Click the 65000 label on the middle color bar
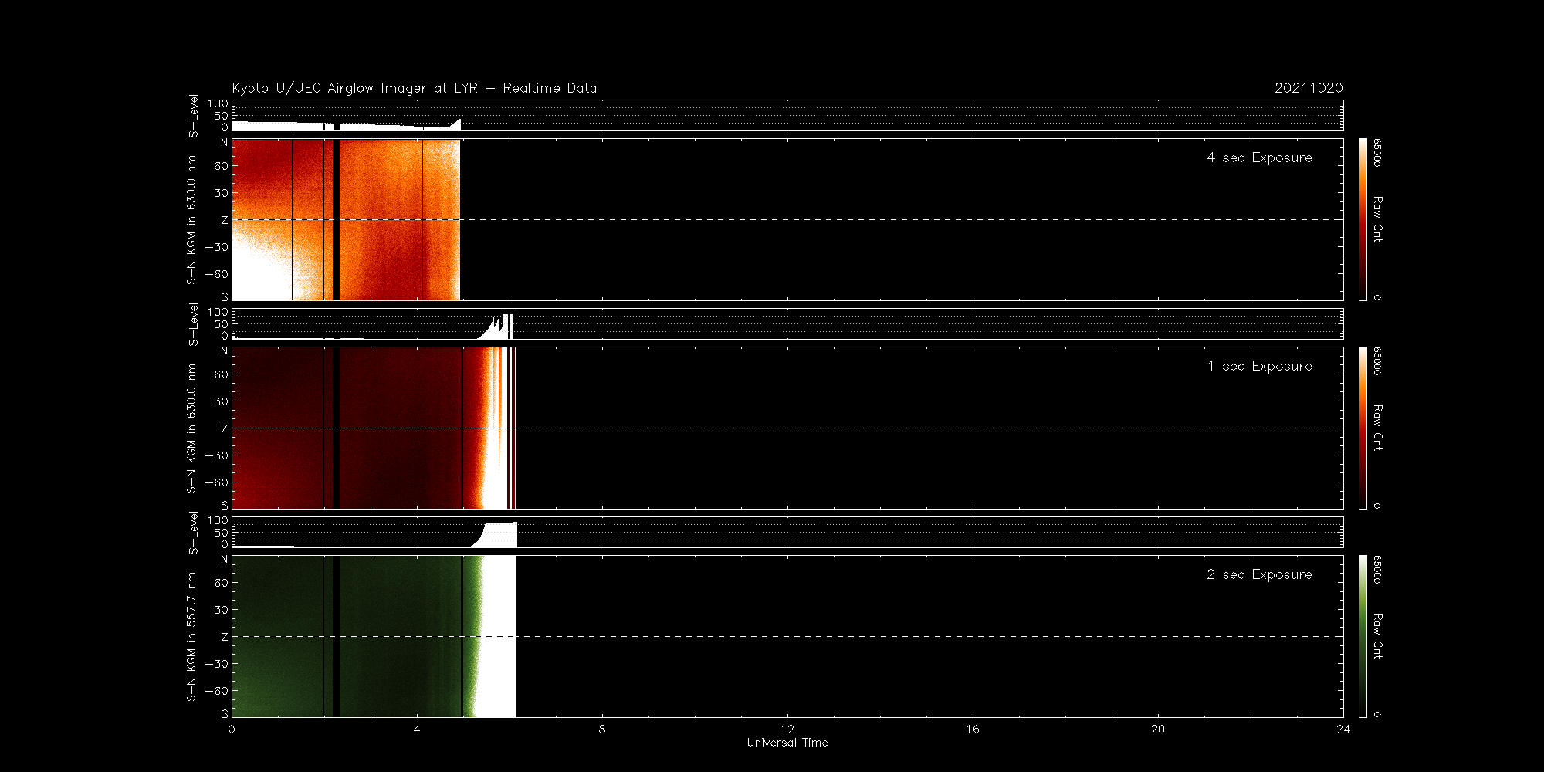Screen dimensions: 1544x772 [1378, 362]
